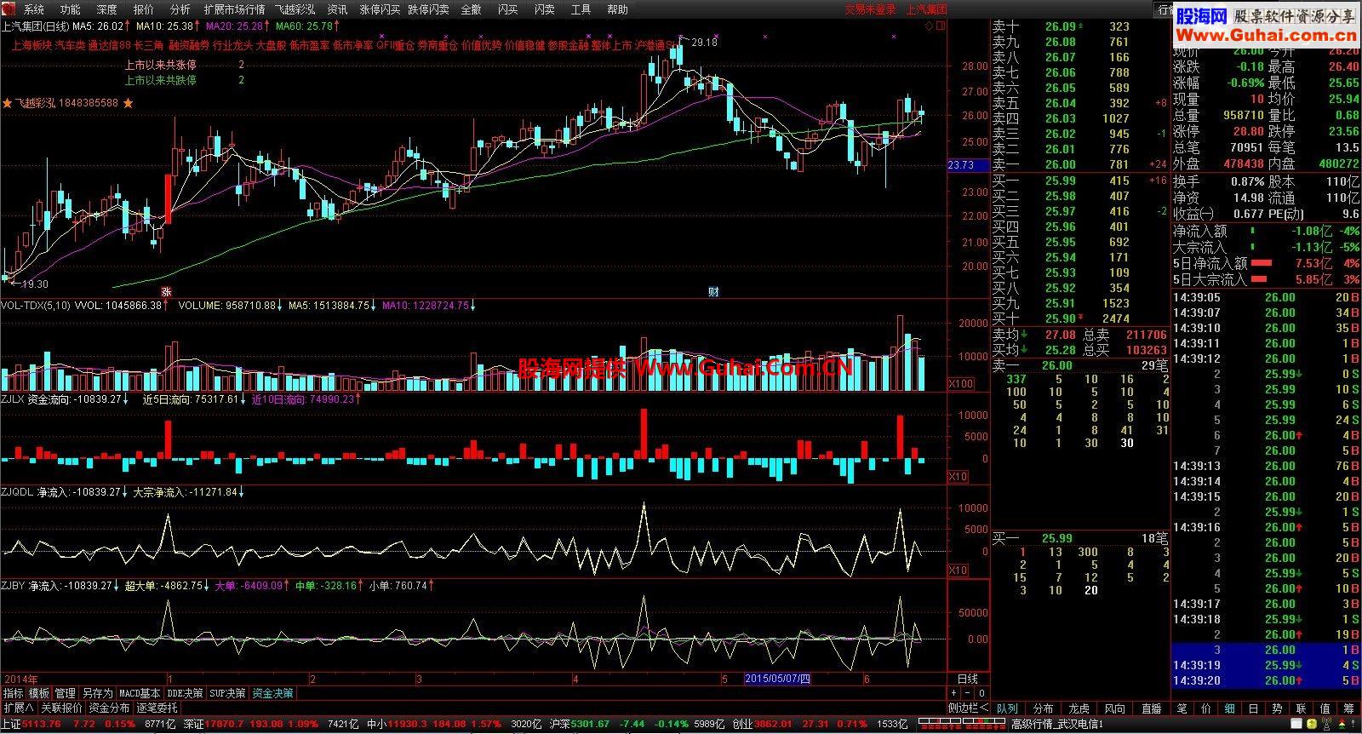The image size is (1362, 734).
Task: Click the diamond icon at chart top-right
Action: pos(929,26)
